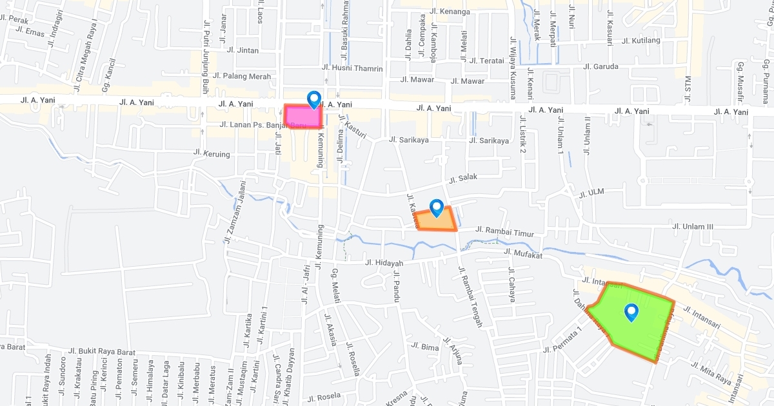The width and height of the screenshot is (774, 406).
Task: Click the Jl. Kutilang street label
Action: (x=641, y=41)
